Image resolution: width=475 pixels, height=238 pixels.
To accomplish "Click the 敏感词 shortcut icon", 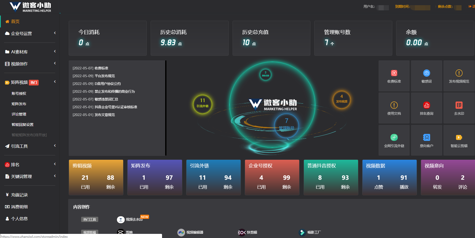I will 426,73.
